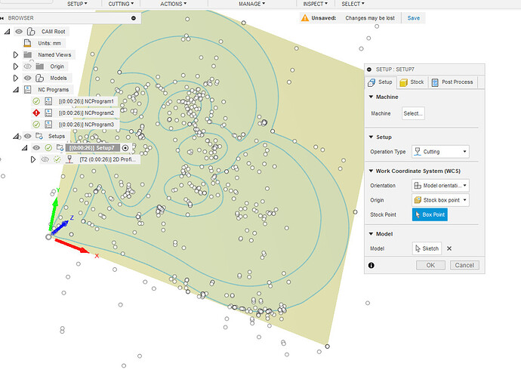Open the Origin Stock box point dropdown
Image resolution: width=521 pixels, height=370 pixels.
coord(440,200)
